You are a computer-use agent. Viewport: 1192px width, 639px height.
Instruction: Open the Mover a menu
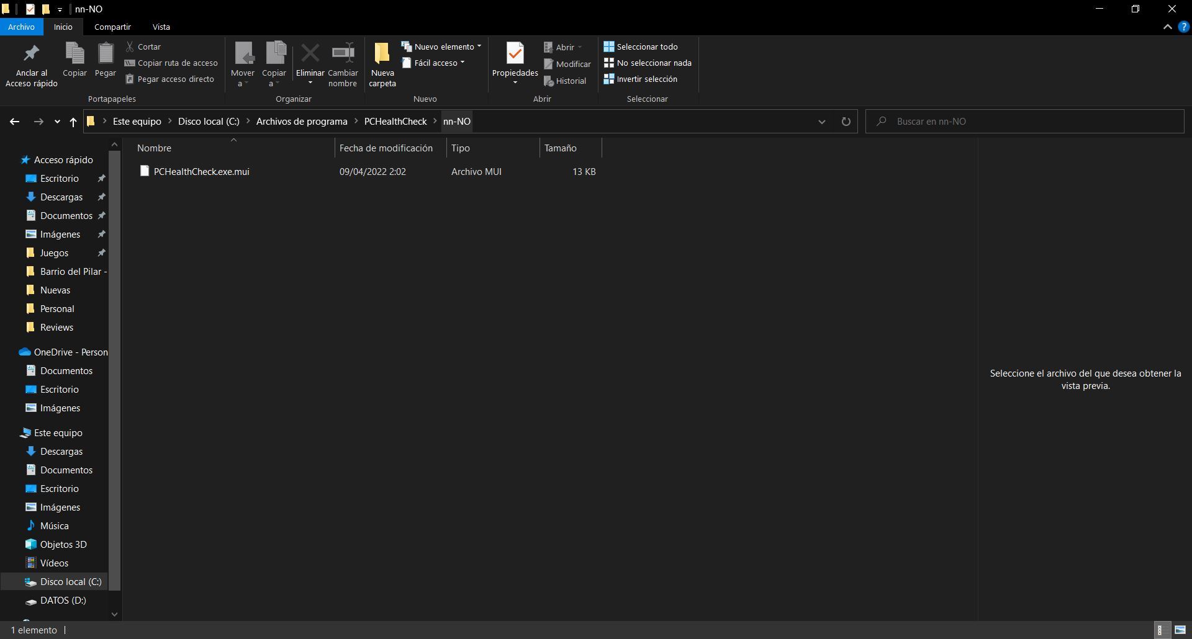pyautogui.click(x=243, y=65)
